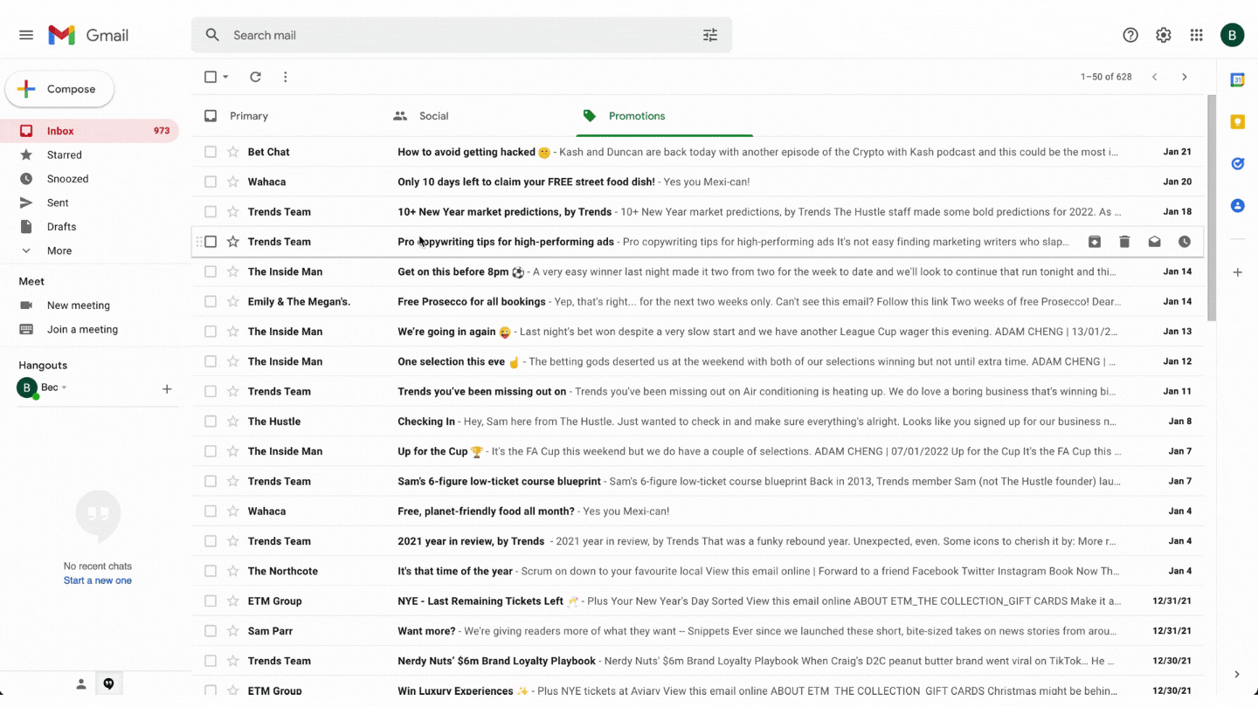Expand More in the left sidebar
This screenshot has height=707, width=1258.
59,251
